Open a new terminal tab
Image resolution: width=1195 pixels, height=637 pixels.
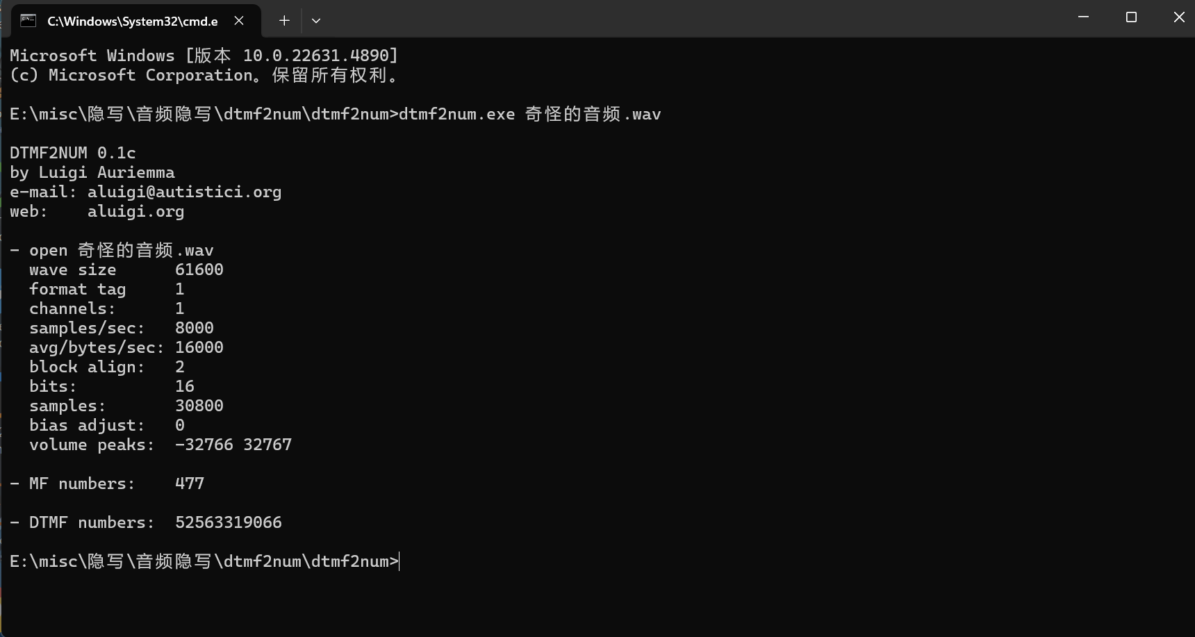(284, 21)
